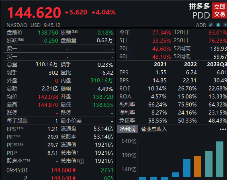Click the 2021 负债率 value 58.55%
This screenshot has height=180, width=227.
[157, 121]
